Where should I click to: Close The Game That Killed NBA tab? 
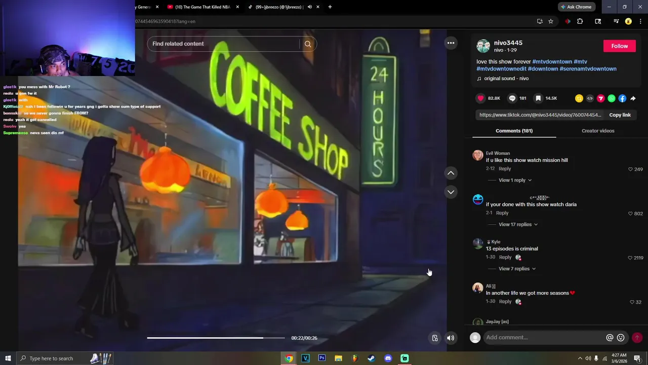(238, 7)
